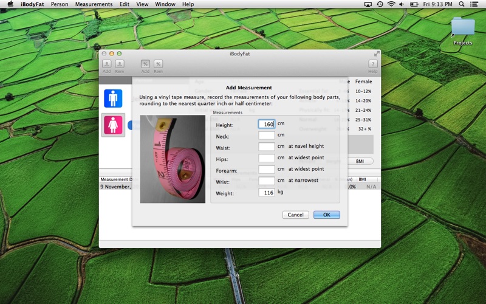Select the pink female person icon

click(113, 125)
